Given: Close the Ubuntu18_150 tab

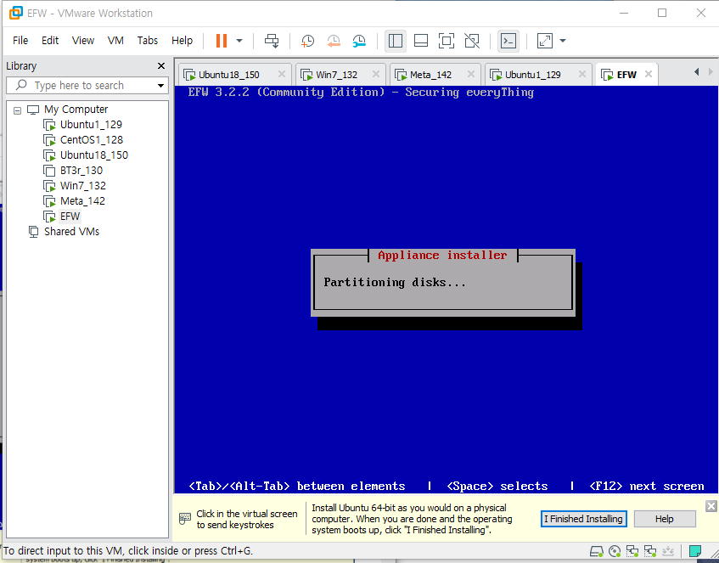Looking at the screenshot, I should point(282,74).
